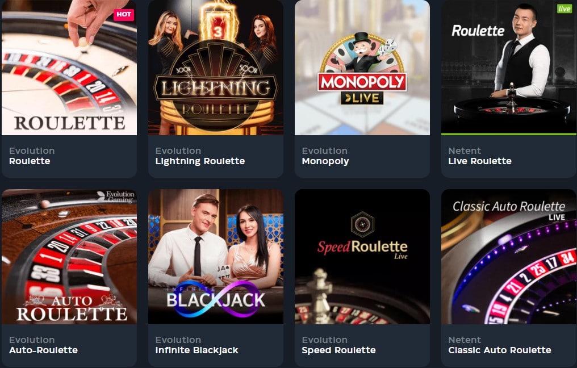
Task: Click the Lightning Roulette title link
Action: tap(200, 161)
